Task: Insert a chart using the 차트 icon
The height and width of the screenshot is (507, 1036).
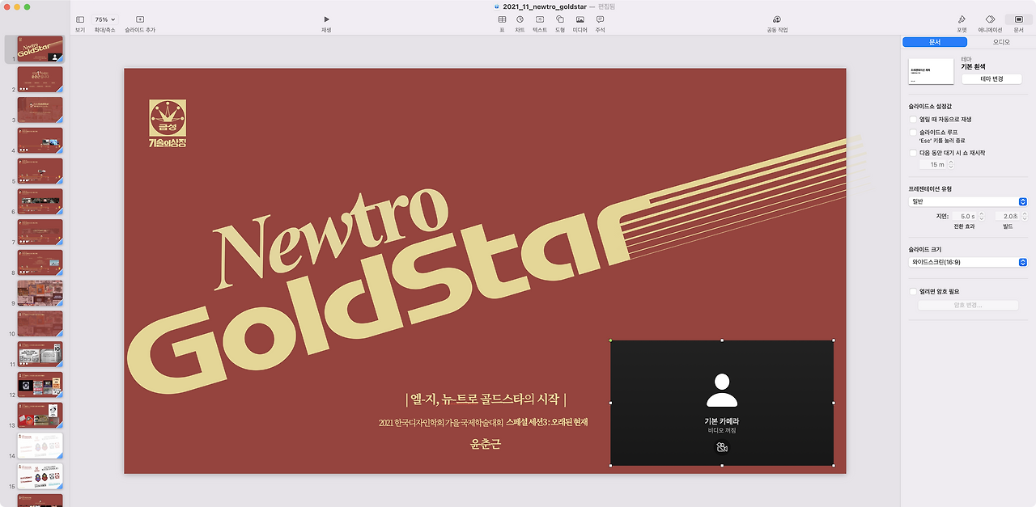Action: click(x=520, y=19)
